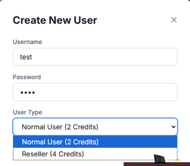The image size is (190, 166).
Task: Click the green 4K logo watermark
Action: tap(178, 160)
